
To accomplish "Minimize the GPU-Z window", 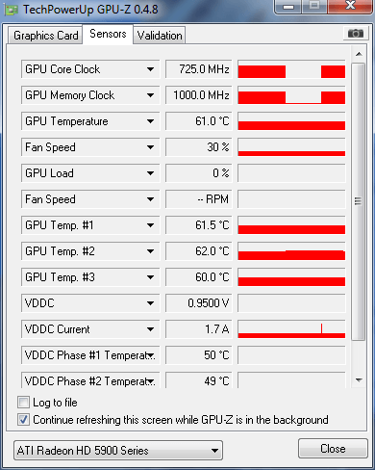I will (288, 7).
